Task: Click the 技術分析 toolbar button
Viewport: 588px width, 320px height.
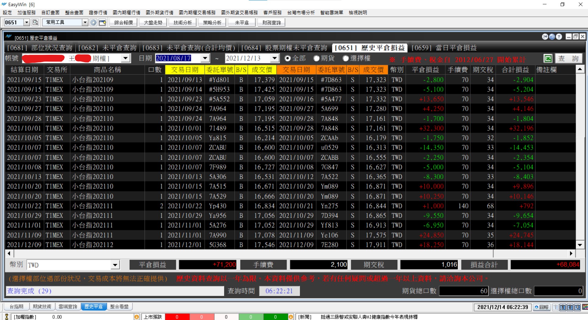Action: (183, 22)
